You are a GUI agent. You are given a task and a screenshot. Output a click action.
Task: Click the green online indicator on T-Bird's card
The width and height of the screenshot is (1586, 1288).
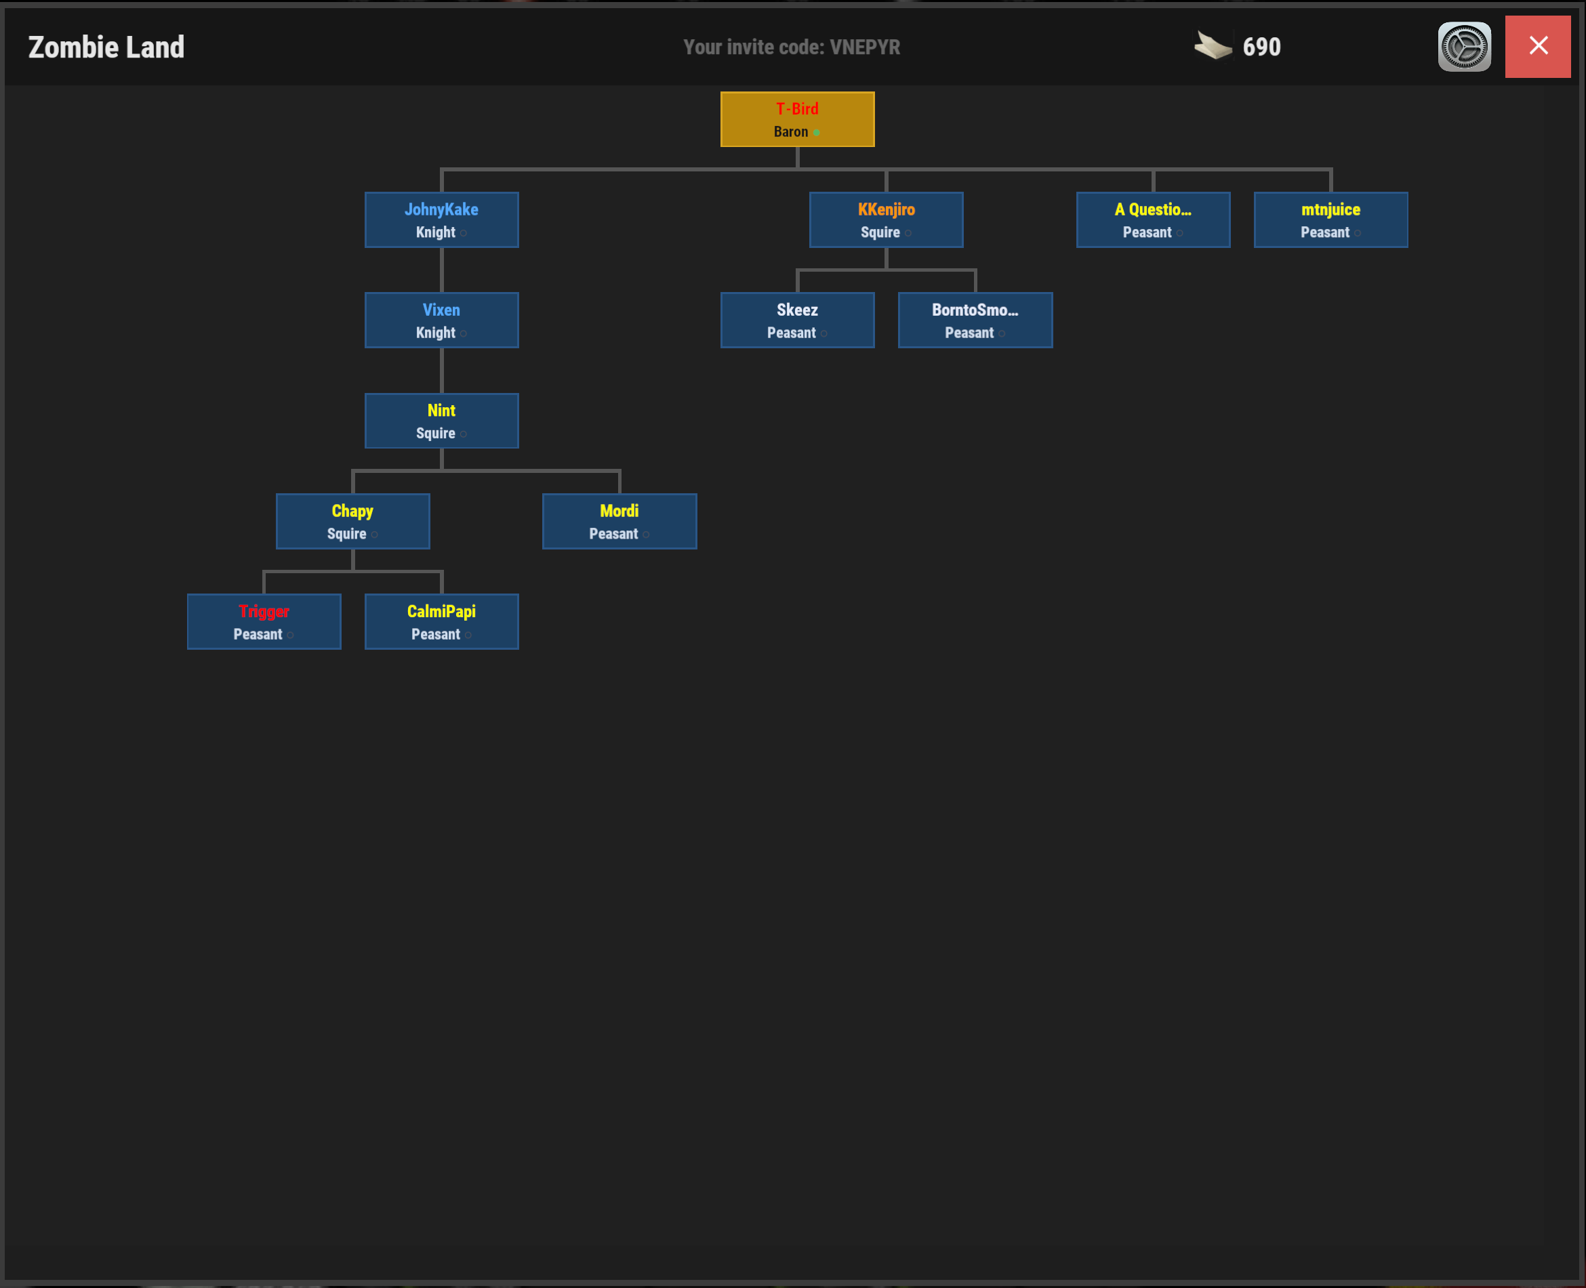click(x=817, y=132)
